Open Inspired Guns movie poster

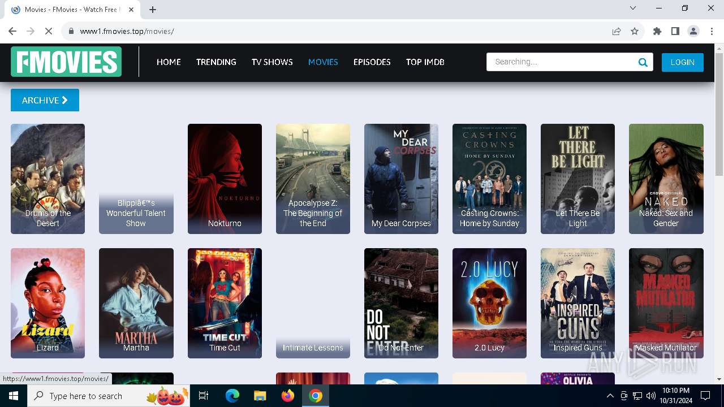578,303
